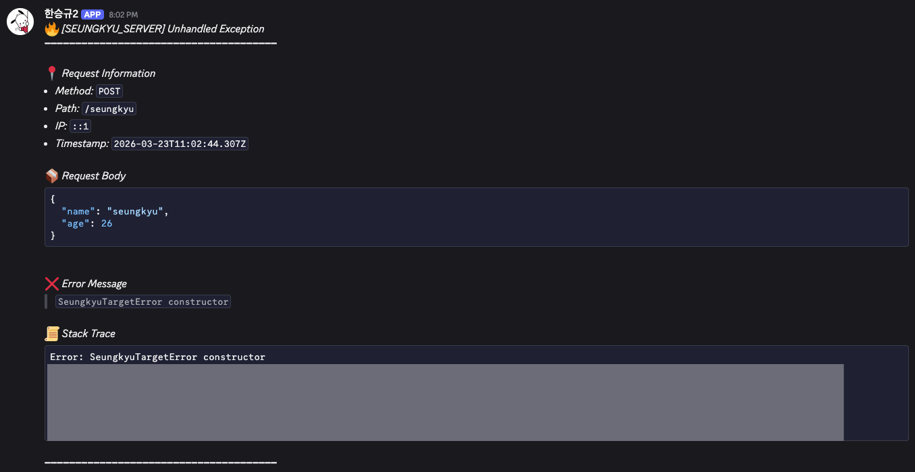Click the timestamp 2026-03-23T11:02:44.307Z code block
Viewport: 915px width, 472px height.
[x=180, y=143]
